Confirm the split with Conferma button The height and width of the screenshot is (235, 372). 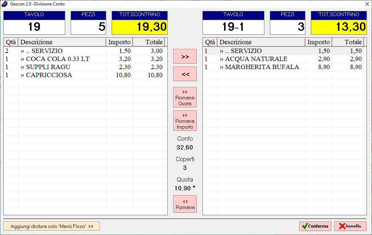point(315,226)
